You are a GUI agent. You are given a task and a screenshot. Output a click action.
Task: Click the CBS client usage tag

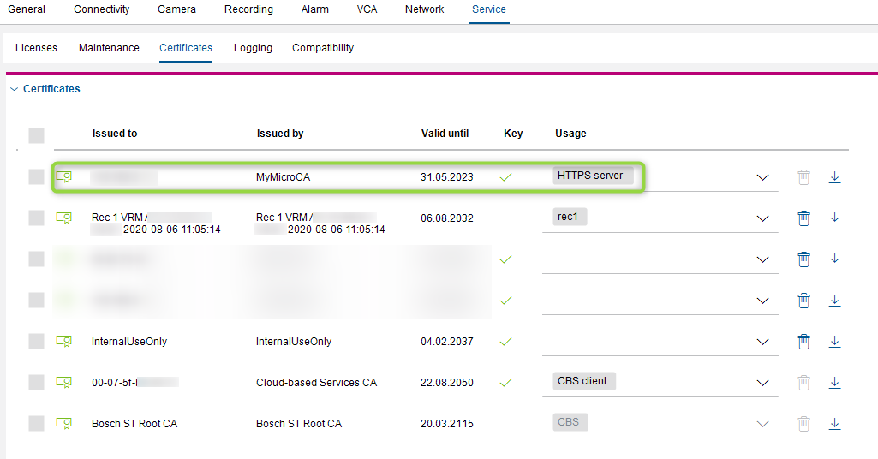coord(583,381)
